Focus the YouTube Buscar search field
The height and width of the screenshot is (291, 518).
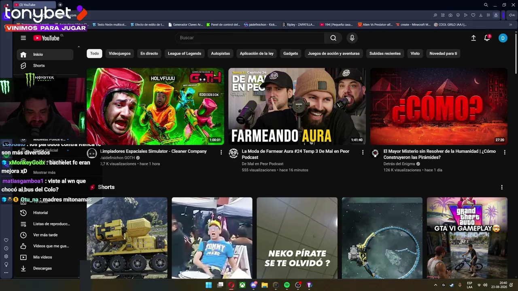pyautogui.click(x=250, y=38)
